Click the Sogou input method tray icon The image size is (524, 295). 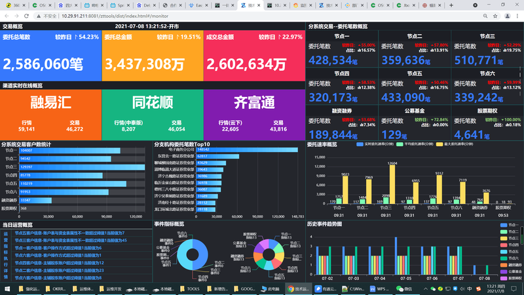(x=478, y=288)
